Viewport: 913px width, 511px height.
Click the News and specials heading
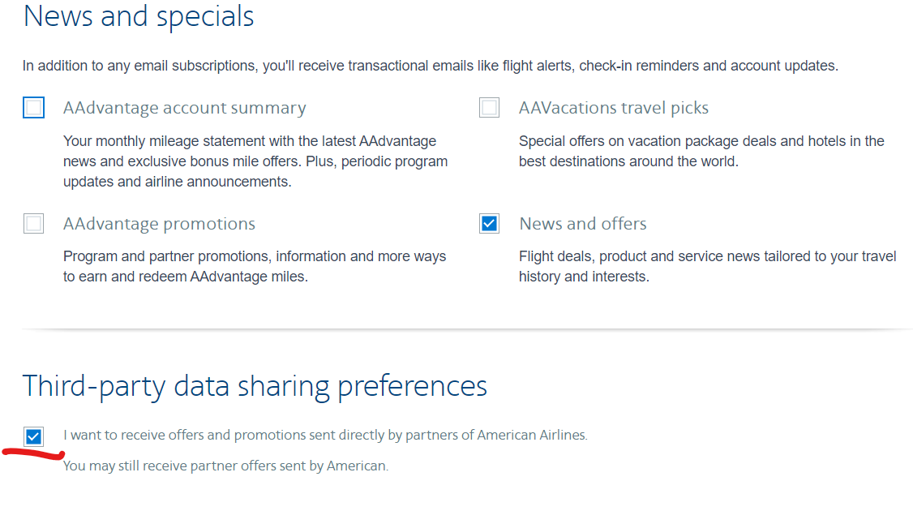click(139, 16)
